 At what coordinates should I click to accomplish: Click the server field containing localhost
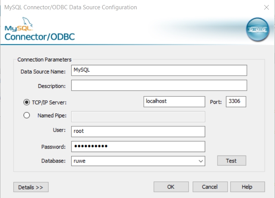174,102
